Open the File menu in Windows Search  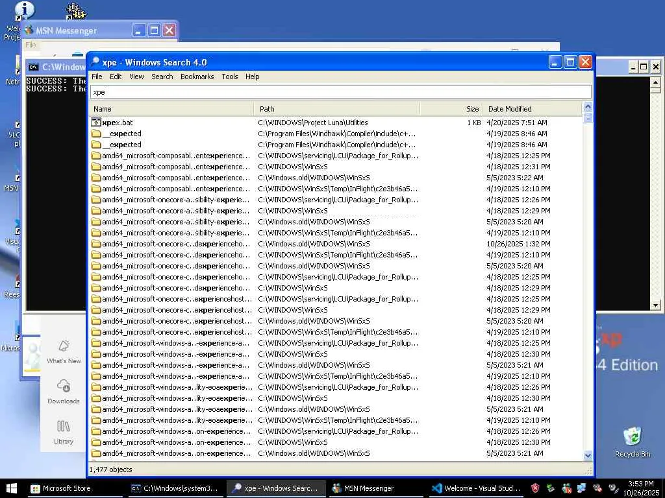[97, 77]
